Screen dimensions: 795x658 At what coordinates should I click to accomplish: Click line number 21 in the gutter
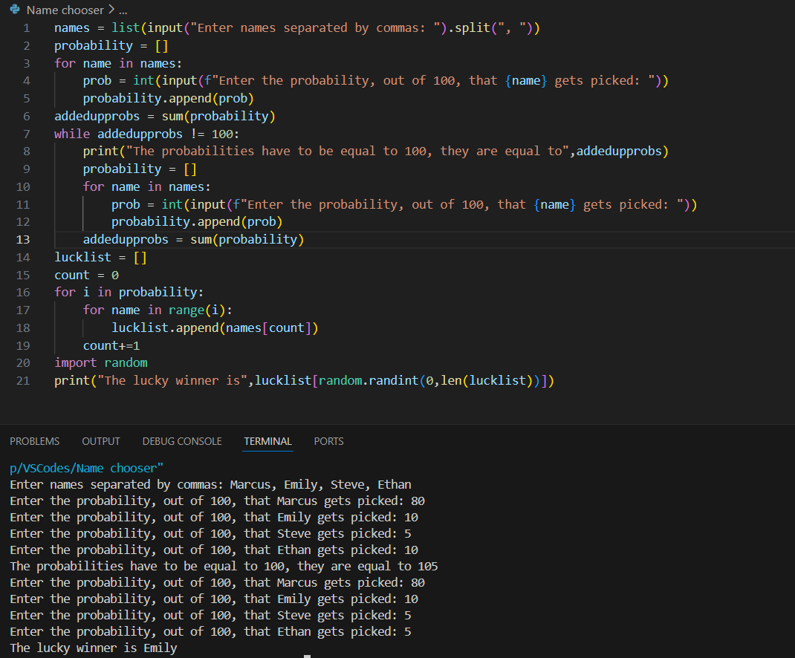(x=23, y=381)
